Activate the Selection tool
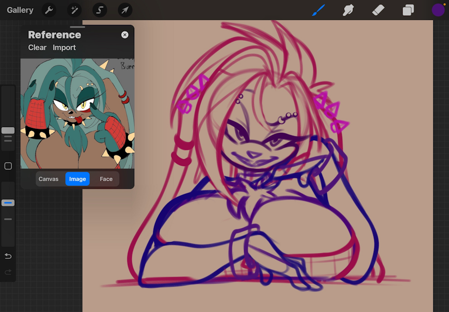The height and width of the screenshot is (312, 449). tap(100, 10)
